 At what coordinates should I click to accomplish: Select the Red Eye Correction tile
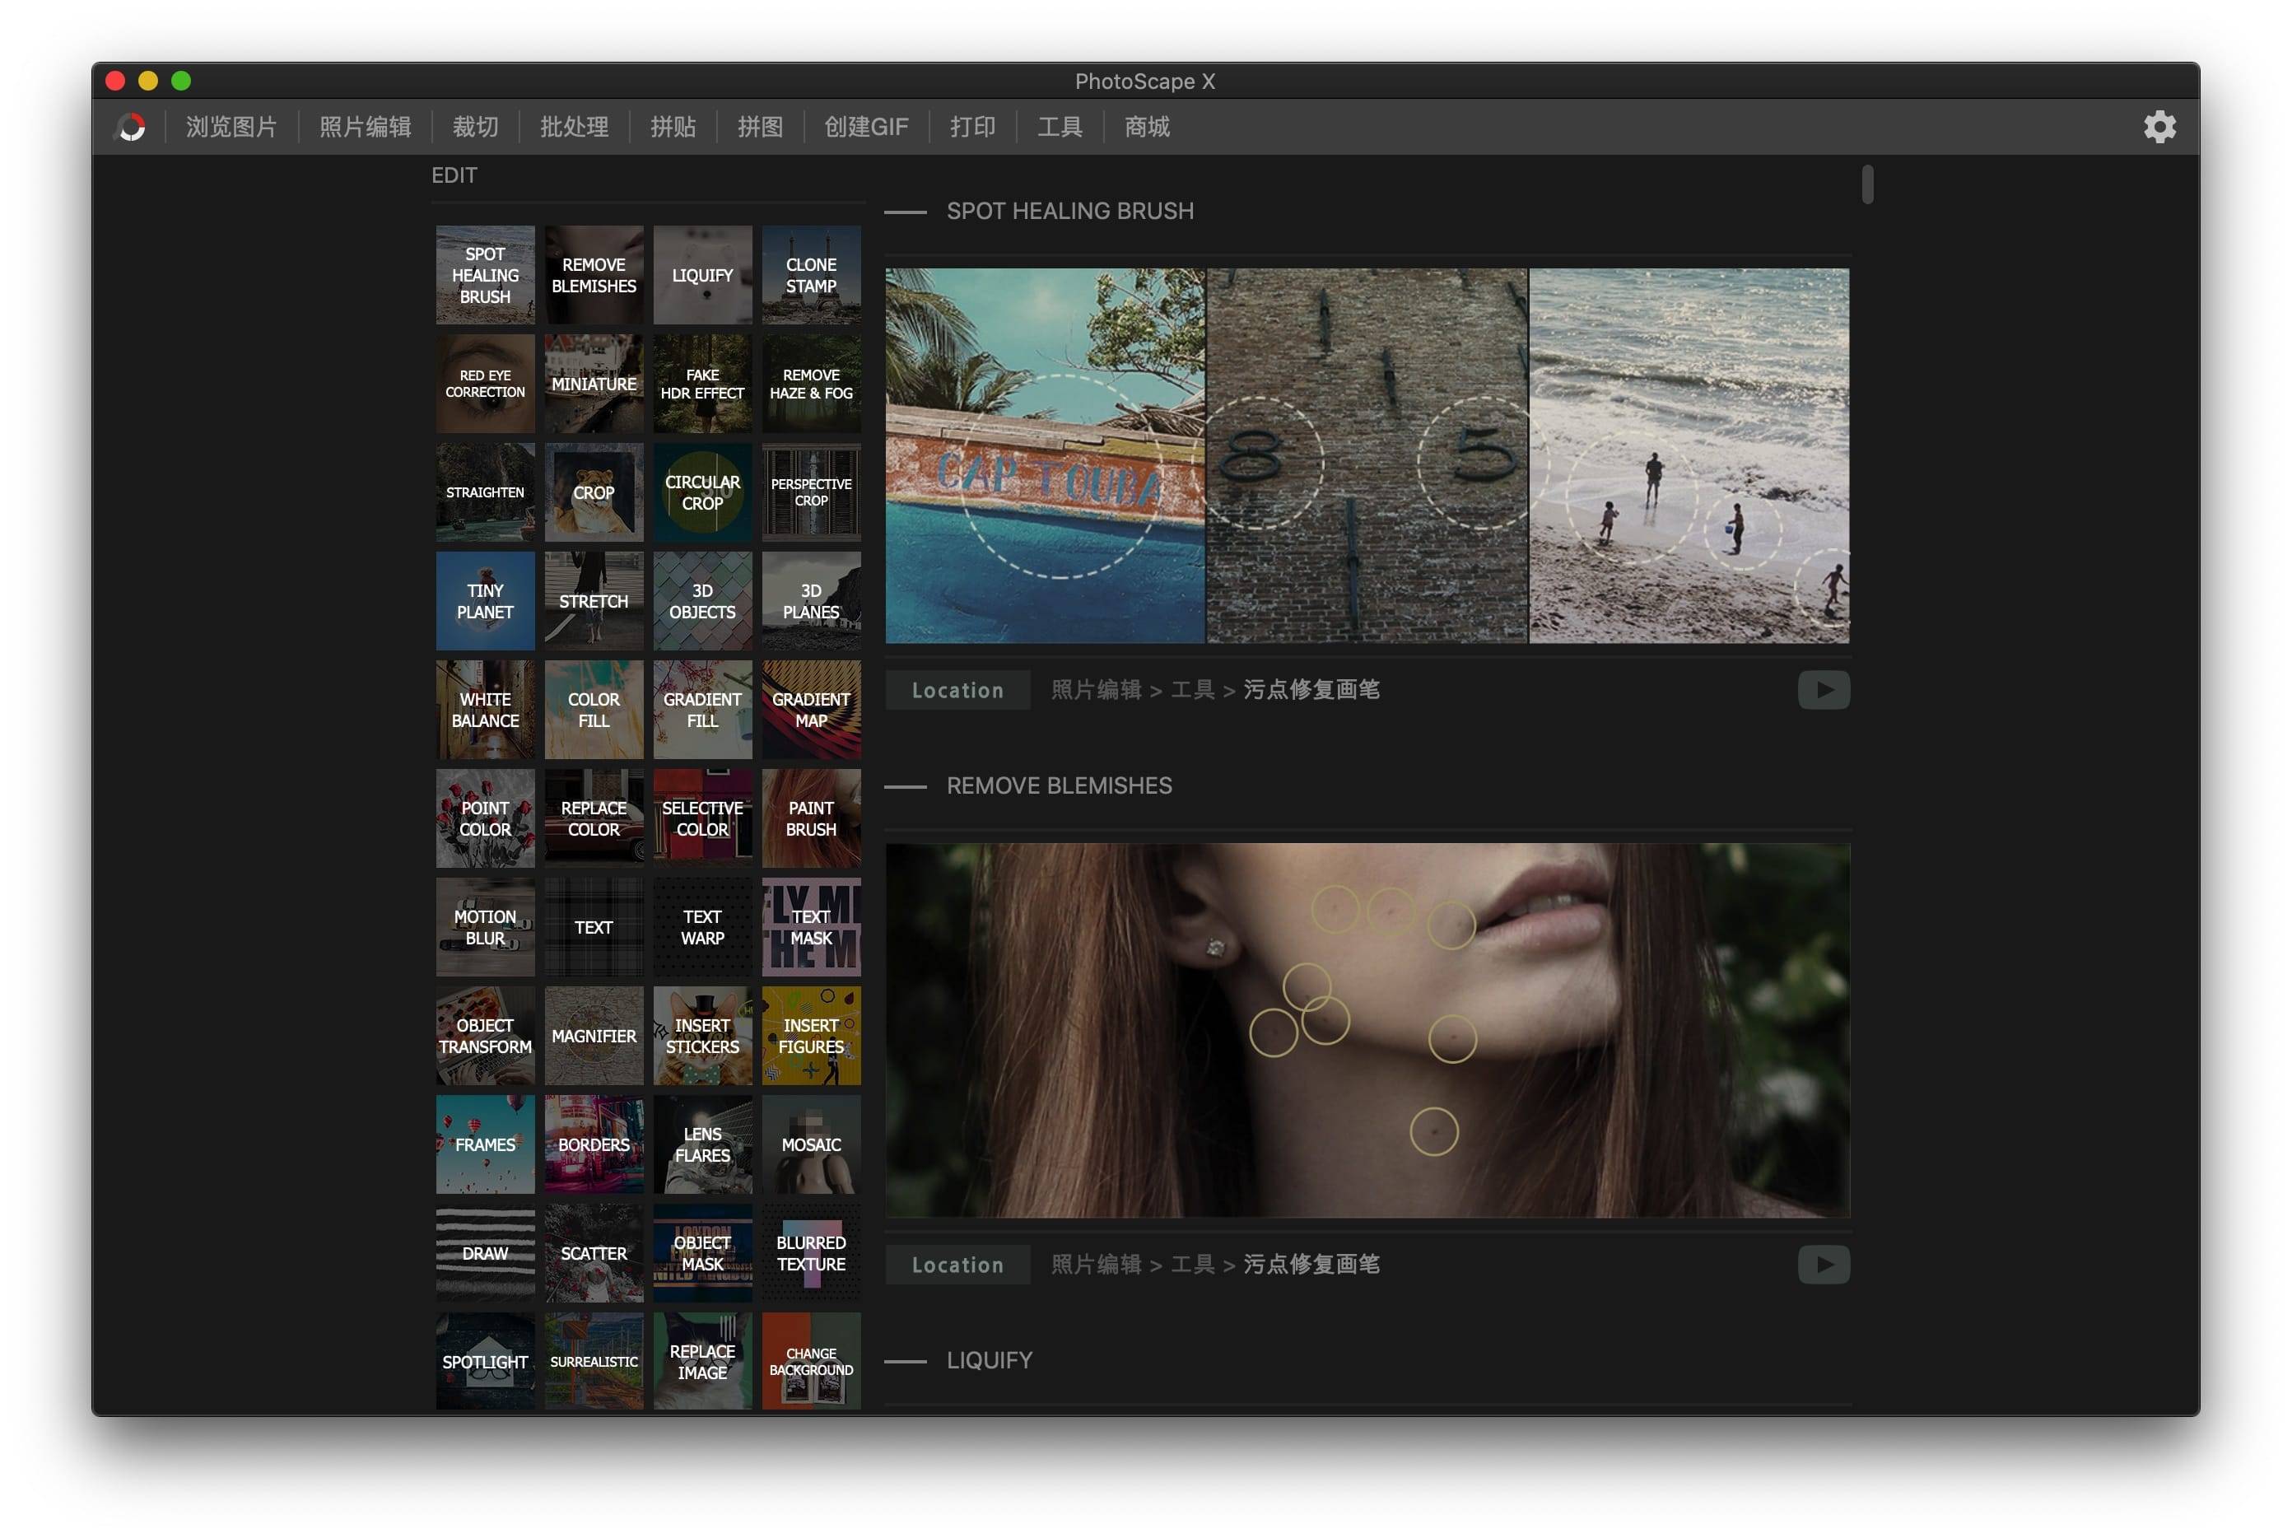coord(484,384)
